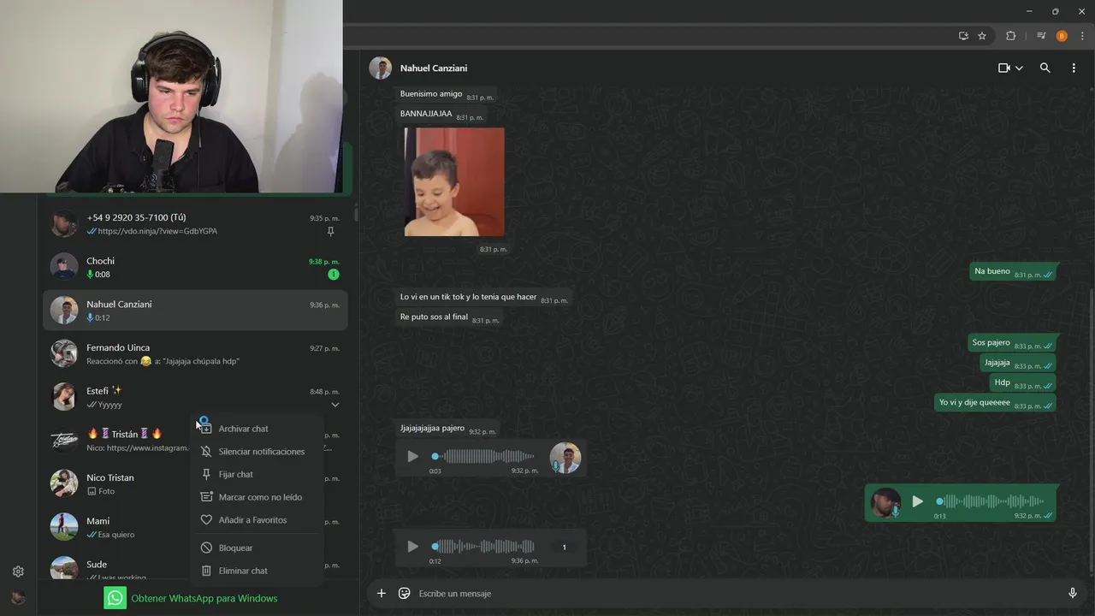
Task: Change the 1x playback speed on audio
Action: (x=564, y=548)
